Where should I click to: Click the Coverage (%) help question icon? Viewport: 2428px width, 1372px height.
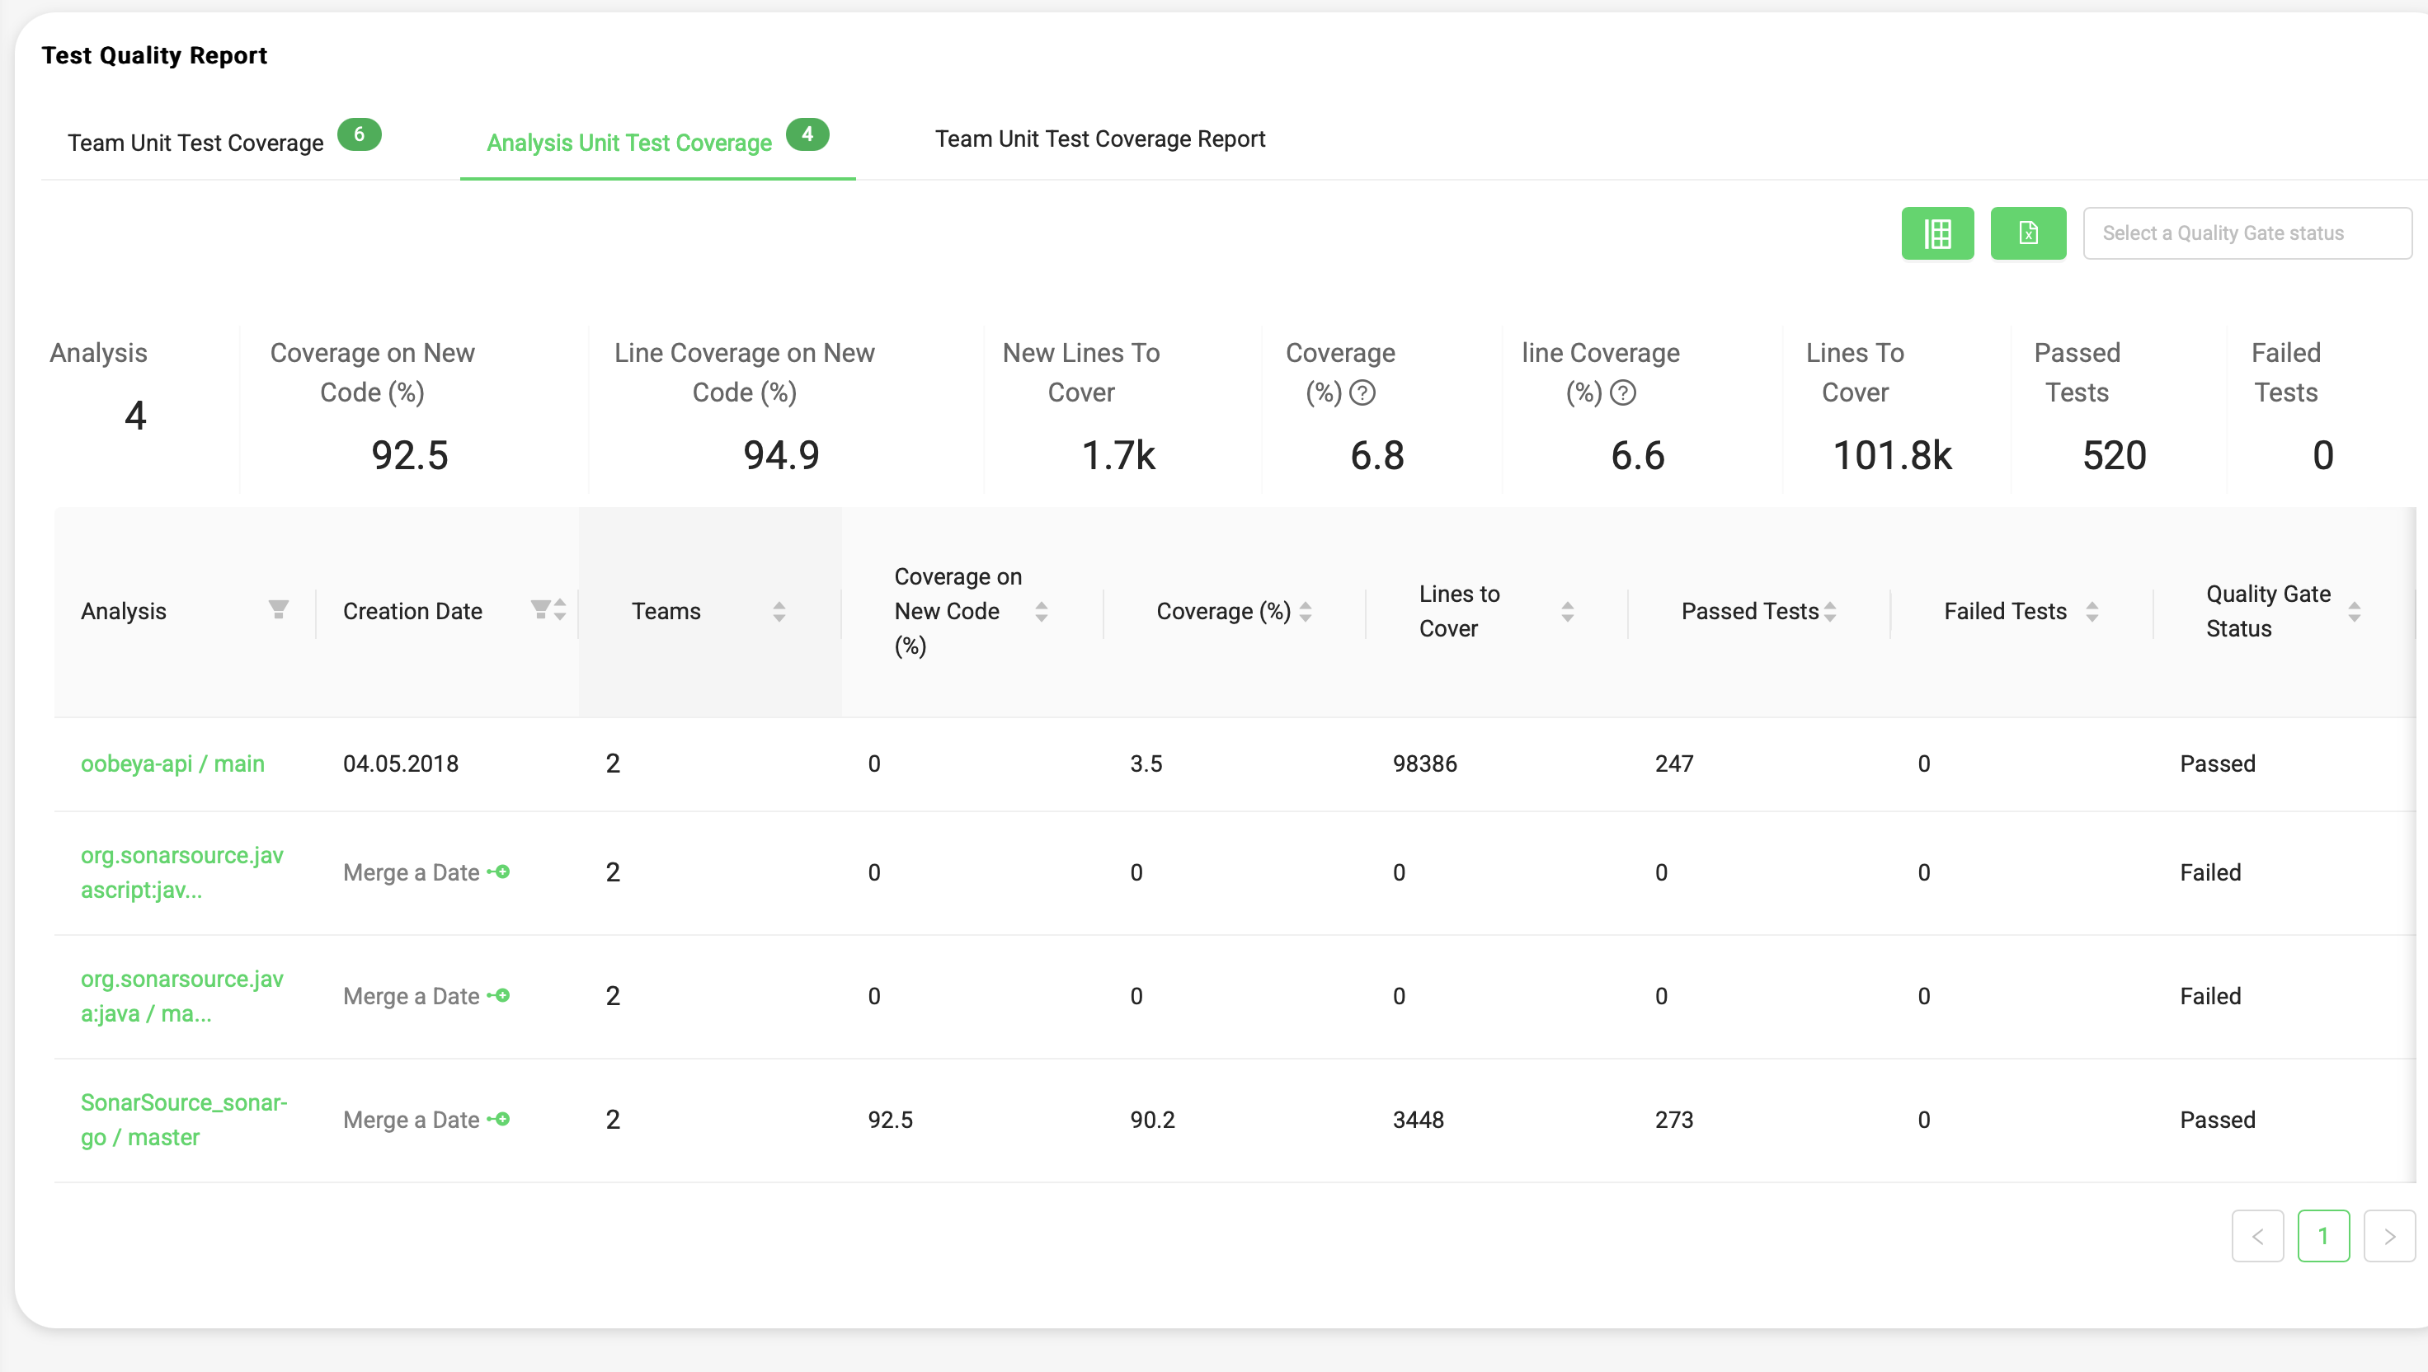click(1362, 393)
